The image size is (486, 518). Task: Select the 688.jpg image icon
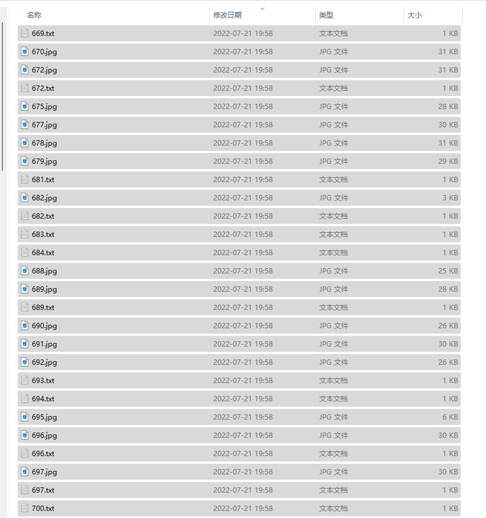click(x=25, y=271)
